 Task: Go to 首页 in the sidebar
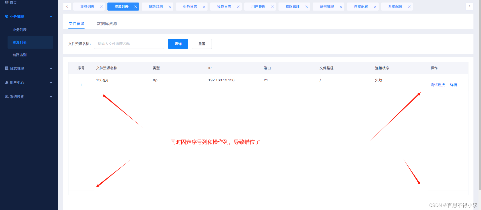(13, 3)
